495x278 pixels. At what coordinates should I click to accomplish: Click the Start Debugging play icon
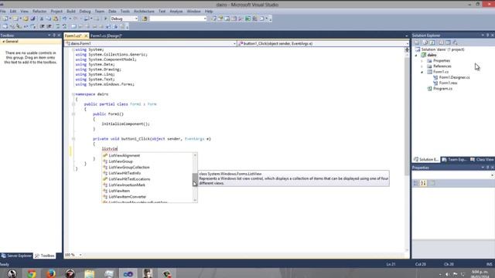click(x=106, y=19)
